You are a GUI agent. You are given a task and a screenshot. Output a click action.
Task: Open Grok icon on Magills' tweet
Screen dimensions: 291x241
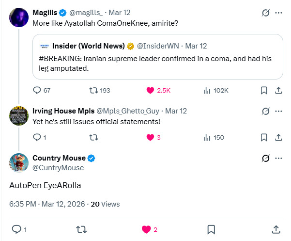point(265,13)
